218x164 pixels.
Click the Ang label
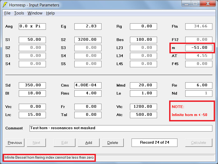(9, 27)
